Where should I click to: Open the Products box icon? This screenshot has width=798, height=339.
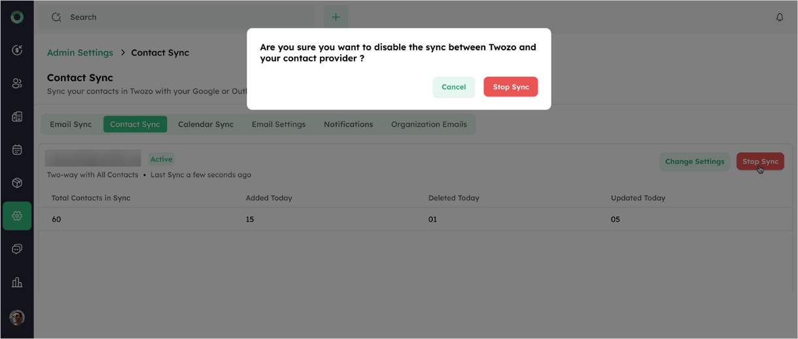click(17, 183)
